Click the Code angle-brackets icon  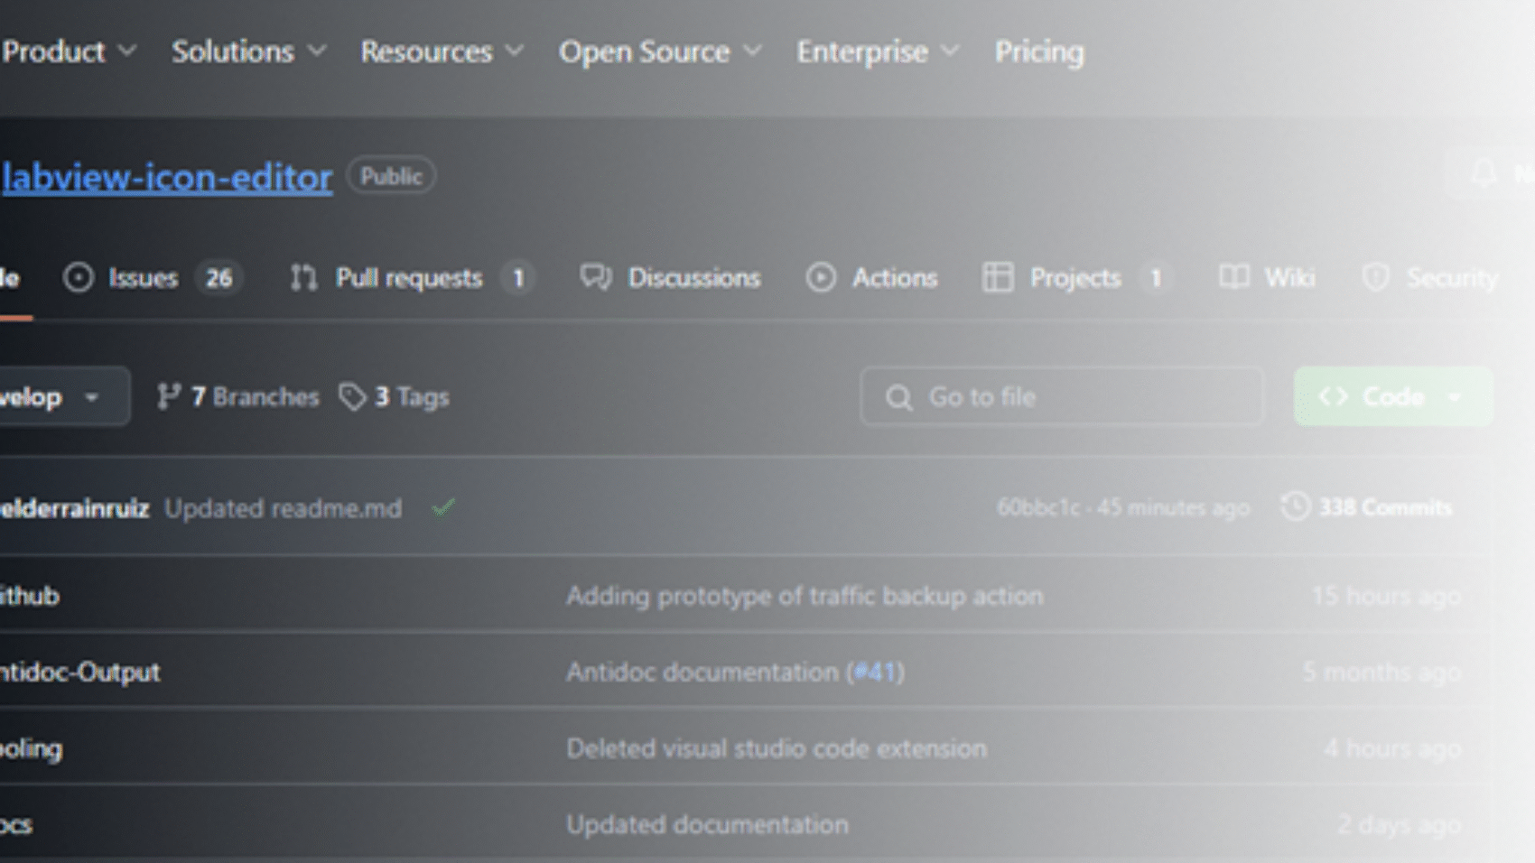click(x=1334, y=396)
